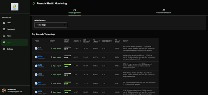This screenshot has width=208, height=95.
Task: Click the FinQ Suggestions tab icon
Action: [x=75, y=10]
